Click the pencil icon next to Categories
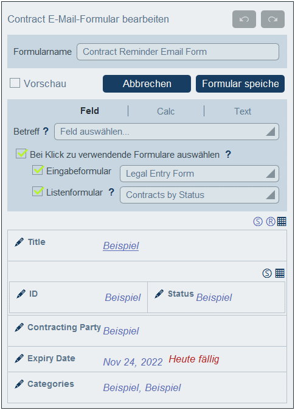Viewport: 295px width, 410px height. [19, 384]
